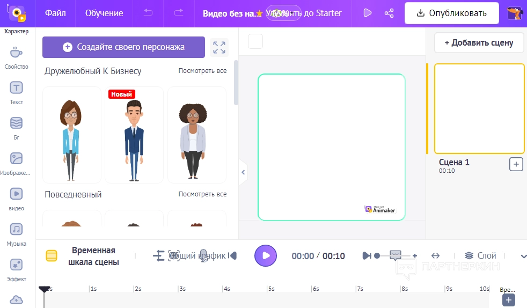Adjust the timeline zoom slider handle
527x308 pixels.
[377, 256]
